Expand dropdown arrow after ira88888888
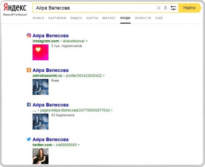Viewport: 205px width, 167px height. tap(79, 145)
